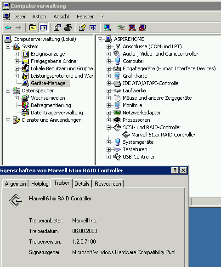This screenshot has width=221, height=267.
Task: Expand the IDE ATA/ATAPI-Controller category
Action: 108,83
